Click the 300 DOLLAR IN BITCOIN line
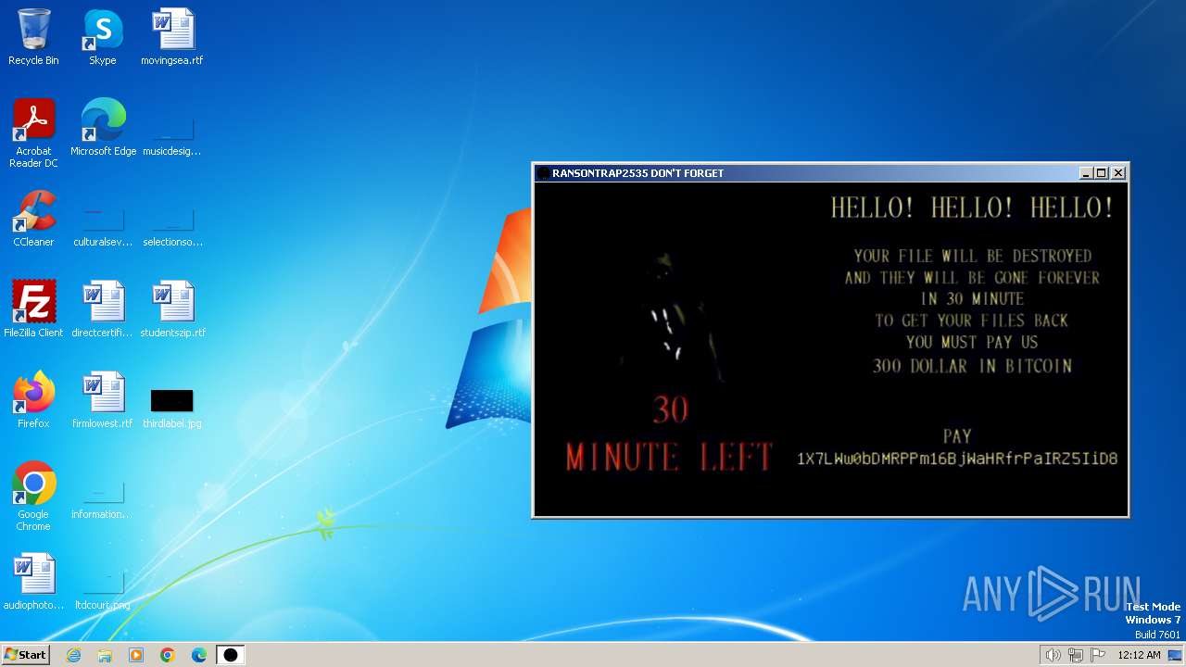This screenshot has height=667, width=1186. point(972,366)
